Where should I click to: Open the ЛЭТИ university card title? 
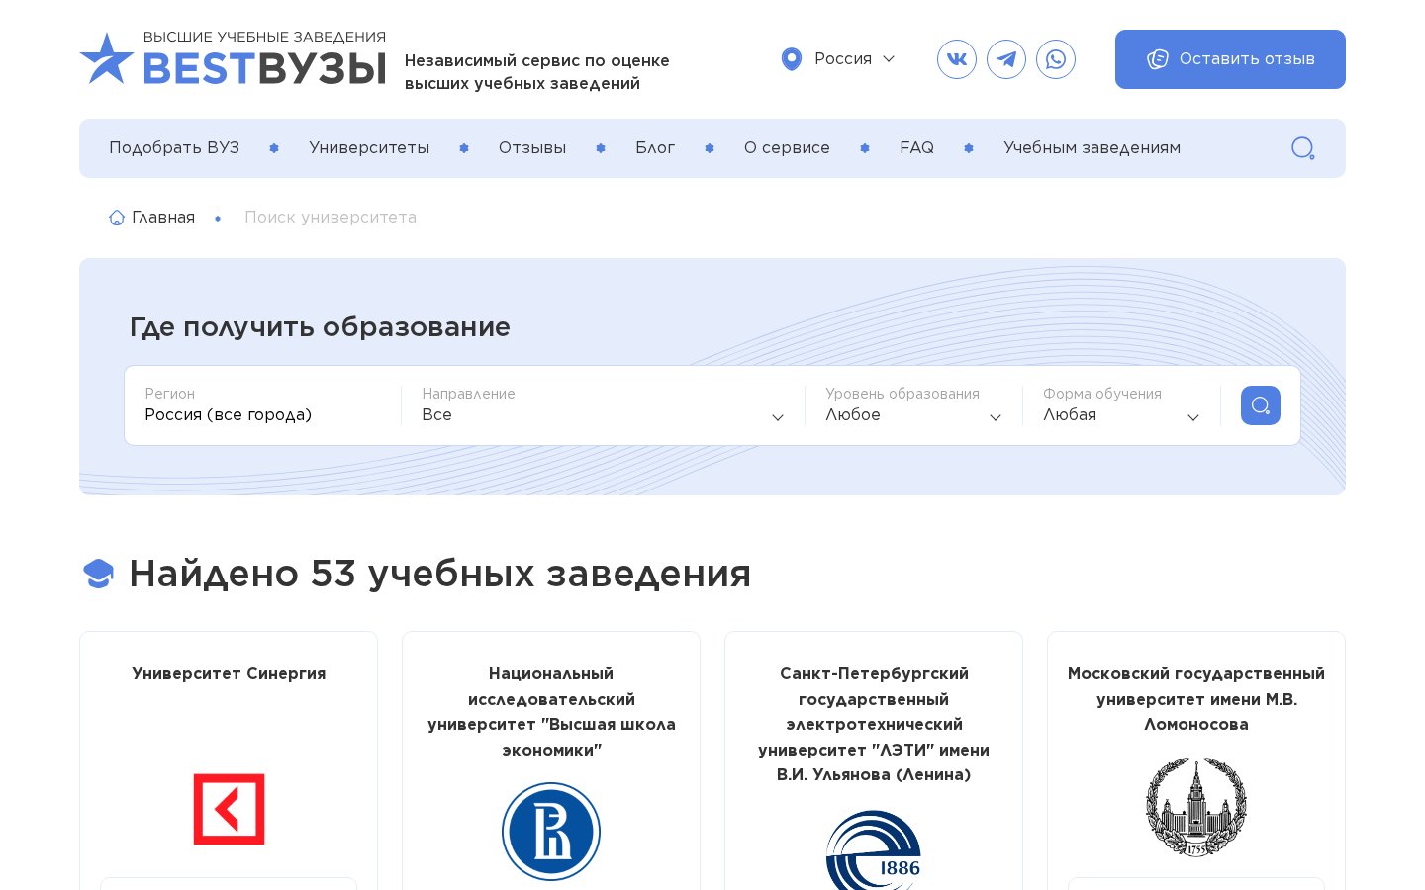[x=874, y=725]
